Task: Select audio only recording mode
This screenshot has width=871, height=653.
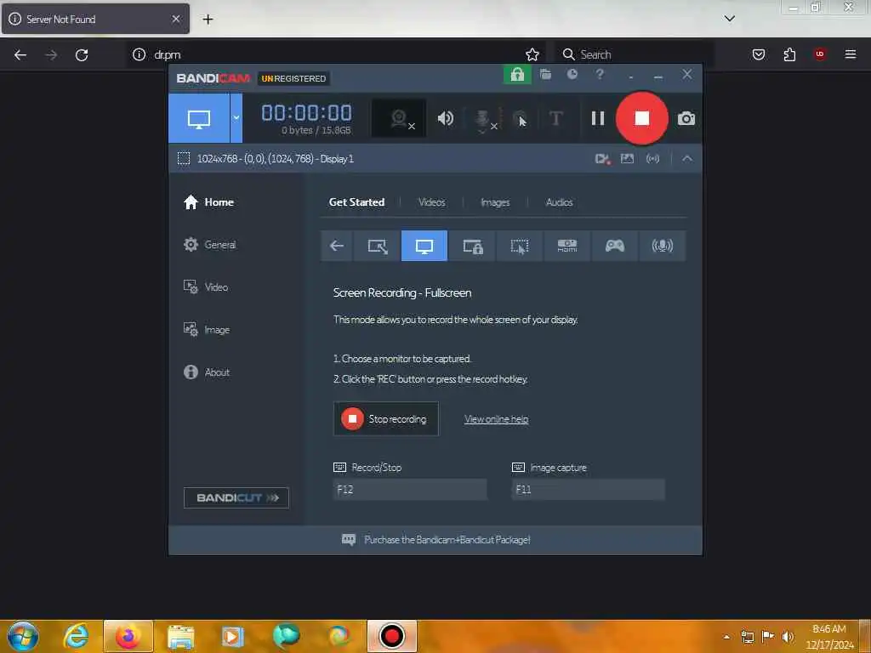Action: pyautogui.click(x=662, y=246)
